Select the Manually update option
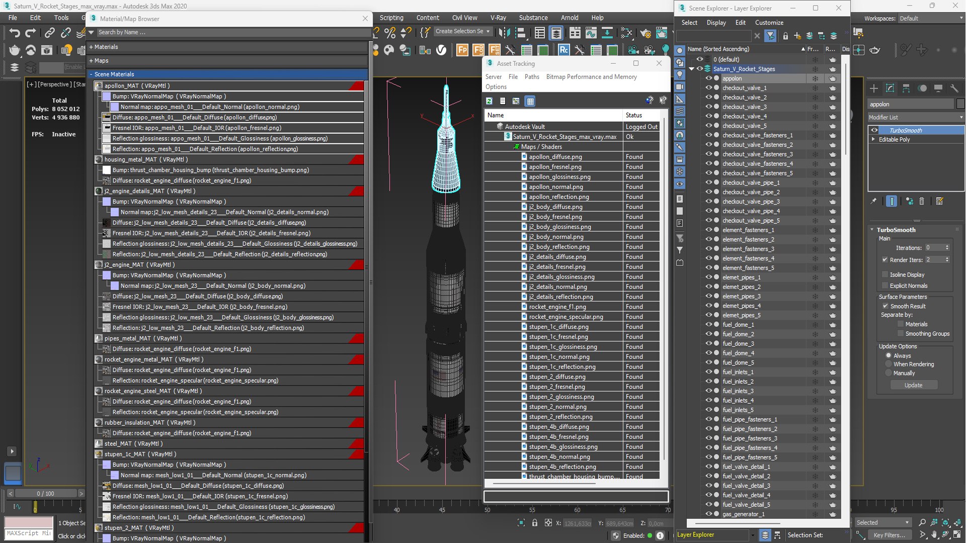This screenshot has height=543, width=966. pyautogui.click(x=889, y=373)
